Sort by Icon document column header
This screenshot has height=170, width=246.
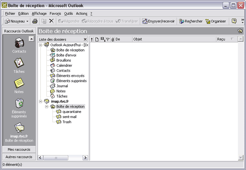click(97, 39)
